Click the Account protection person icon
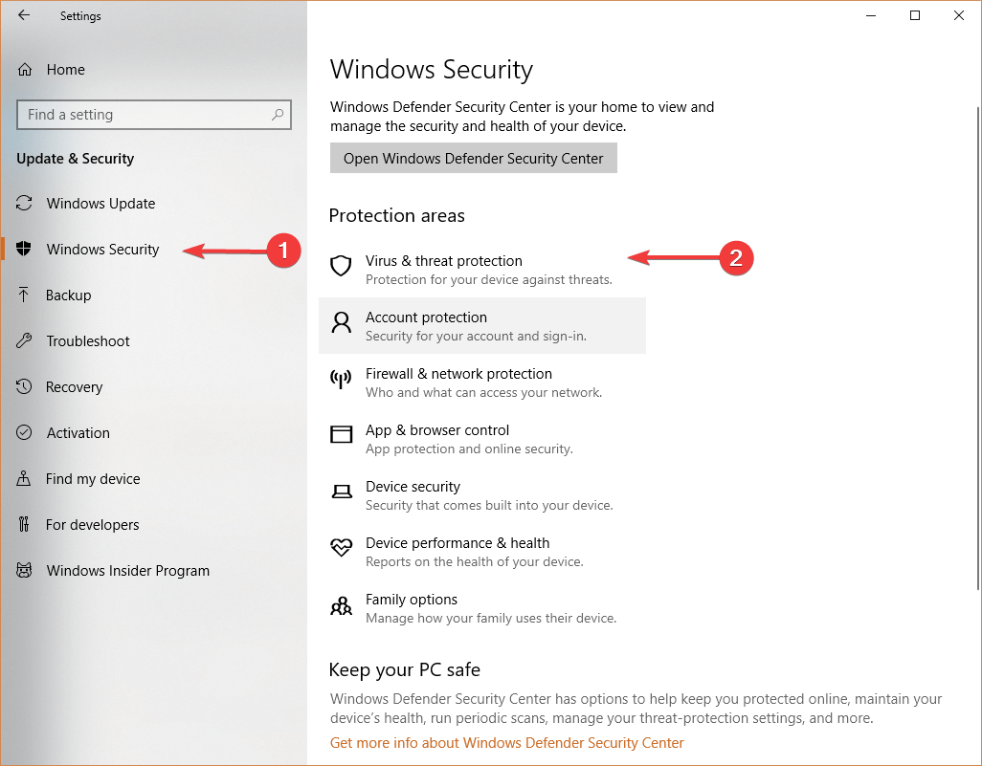 (341, 323)
